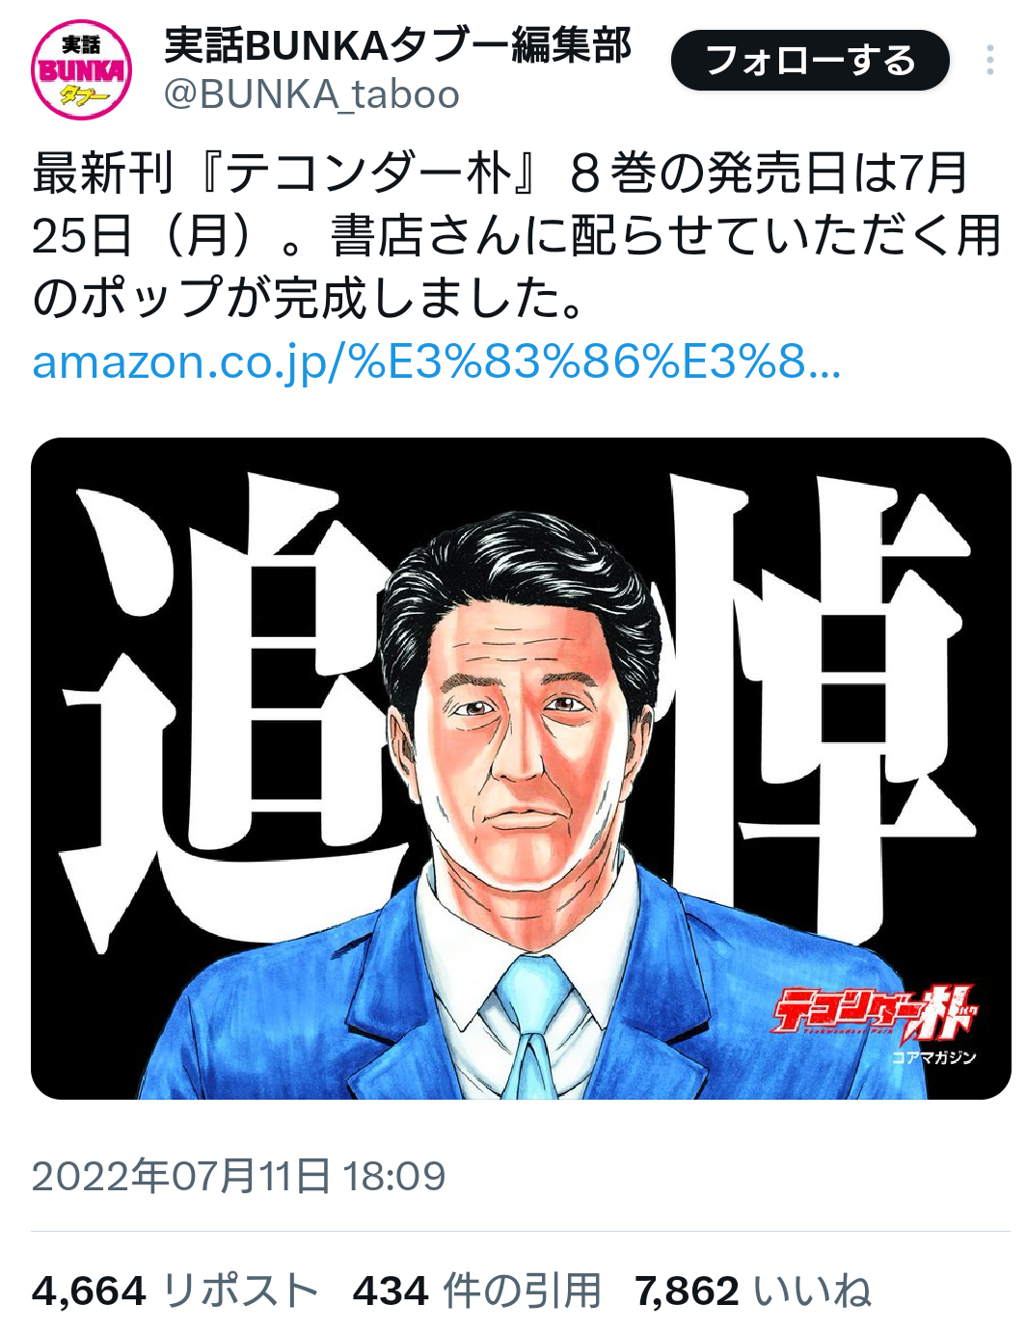The width and height of the screenshot is (1026, 1331).
Task: View the 434 件の引用 quotes
Action: (477, 1291)
